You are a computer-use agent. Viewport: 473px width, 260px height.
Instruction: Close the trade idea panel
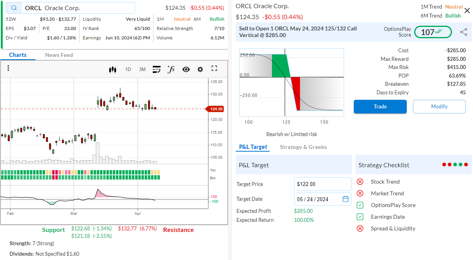[x=467, y=11]
